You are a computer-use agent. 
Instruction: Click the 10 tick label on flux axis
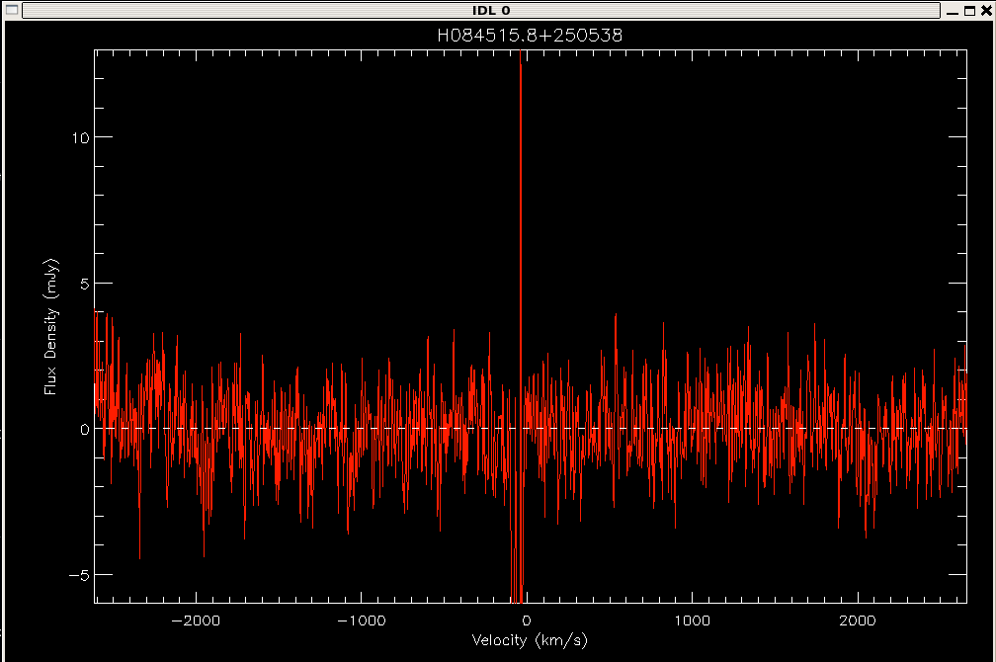click(81, 137)
